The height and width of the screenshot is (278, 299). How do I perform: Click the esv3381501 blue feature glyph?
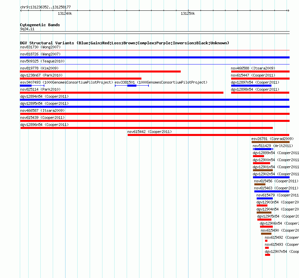click(x=132, y=86)
